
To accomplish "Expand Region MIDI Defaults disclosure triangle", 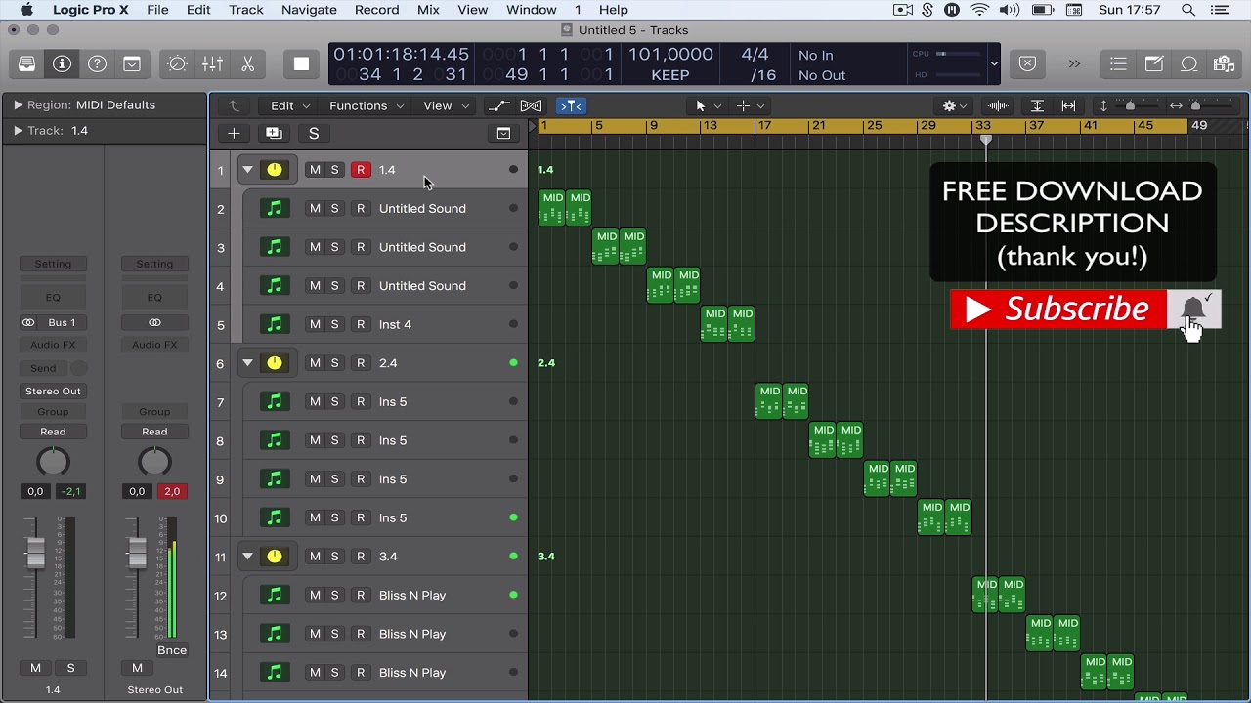I will pos(17,104).
